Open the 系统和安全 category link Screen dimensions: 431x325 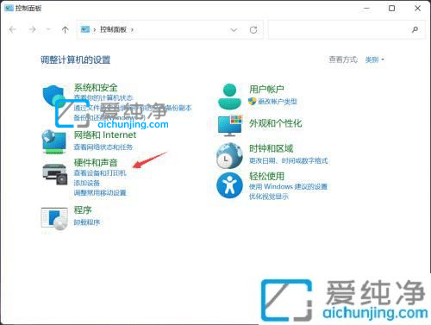coord(96,88)
